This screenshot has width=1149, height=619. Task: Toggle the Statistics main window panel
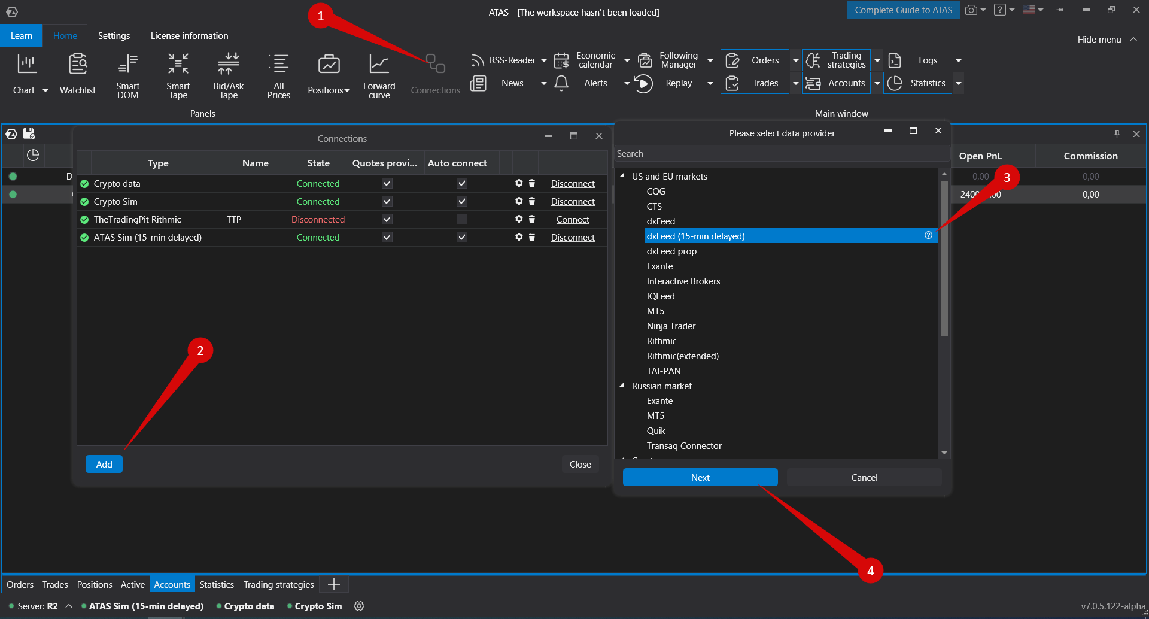(x=917, y=83)
